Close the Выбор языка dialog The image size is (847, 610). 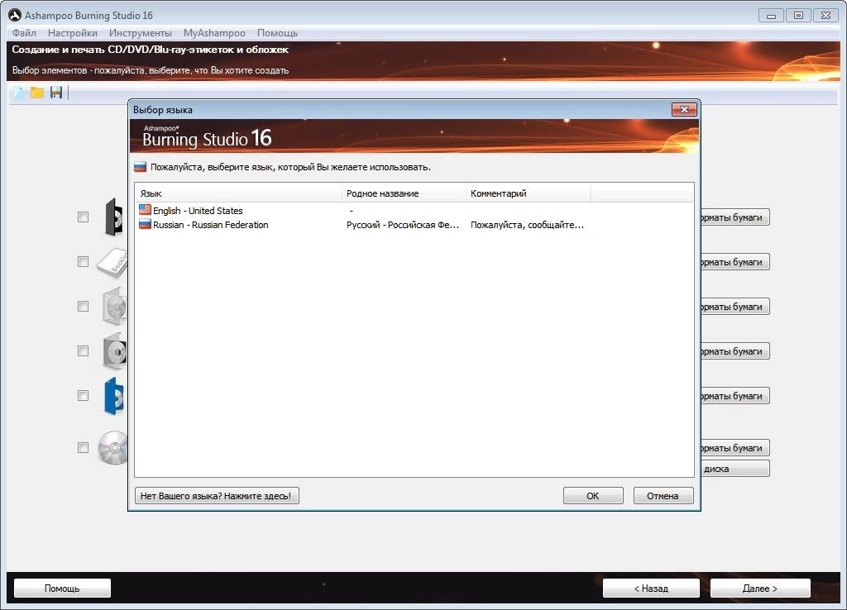tap(684, 110)
